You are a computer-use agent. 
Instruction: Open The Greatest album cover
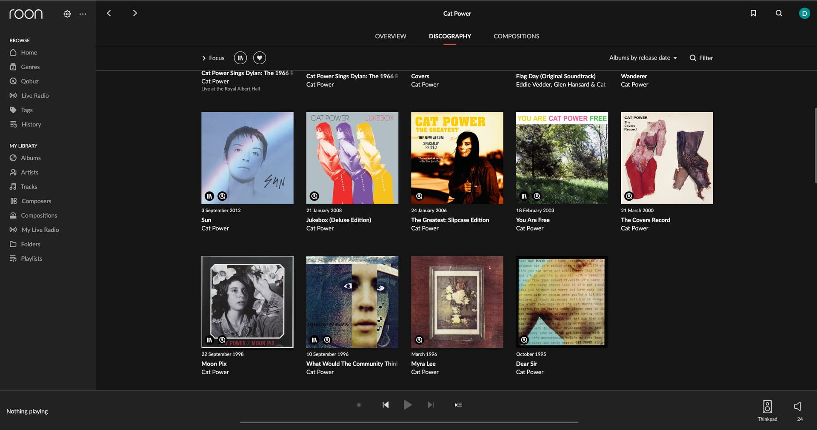coord(457,158)
